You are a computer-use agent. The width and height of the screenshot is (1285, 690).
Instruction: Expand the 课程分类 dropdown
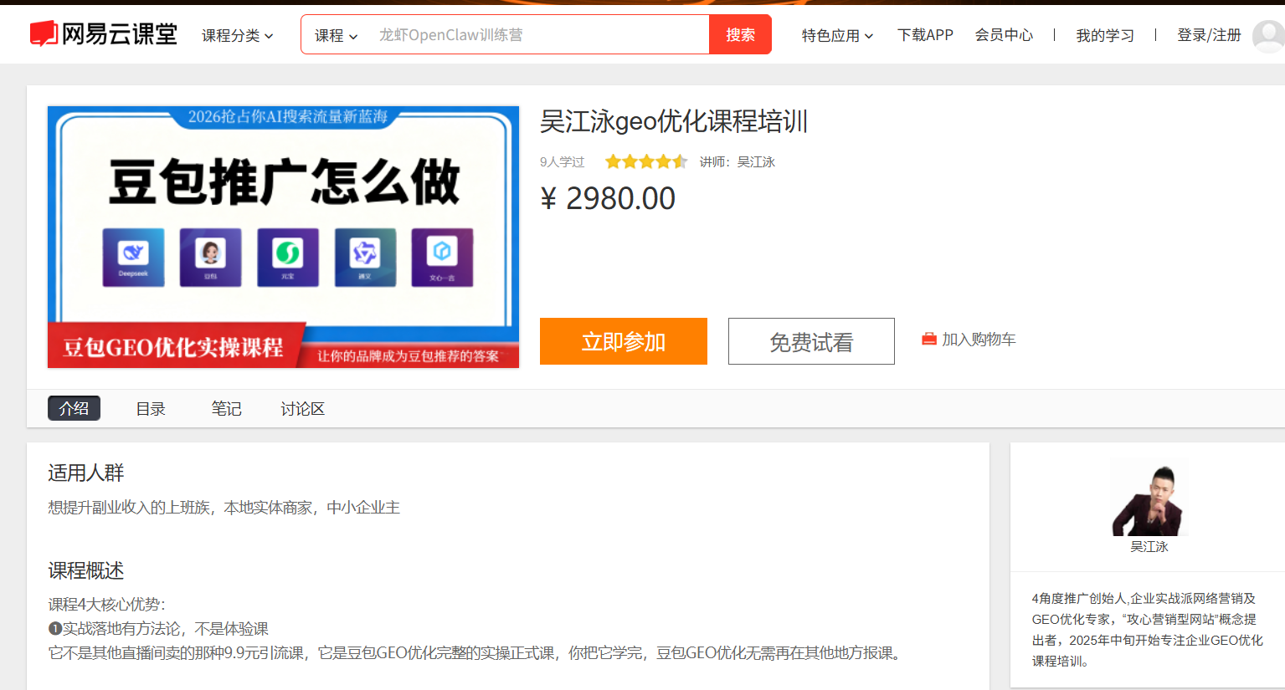tap(237, 35)
